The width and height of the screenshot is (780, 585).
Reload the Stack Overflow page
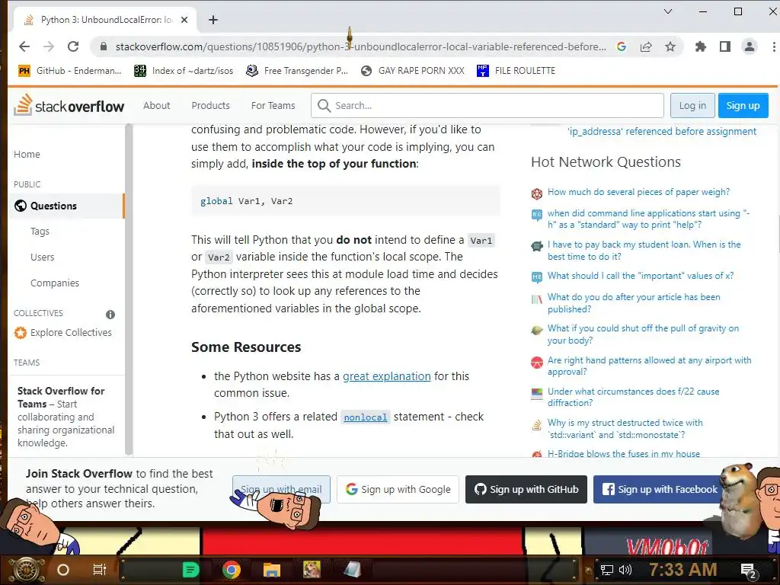coord(73,46)
